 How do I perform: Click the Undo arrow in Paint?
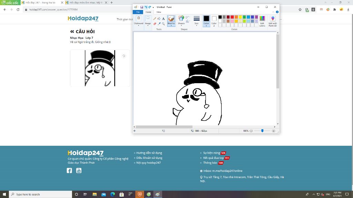[146, 7]
